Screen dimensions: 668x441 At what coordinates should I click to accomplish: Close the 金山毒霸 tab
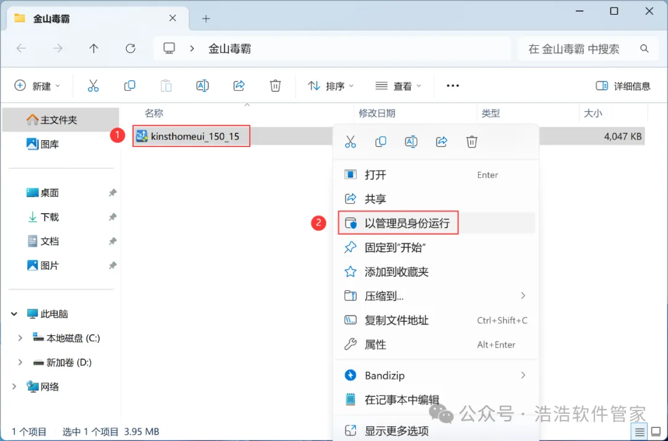pyautogui.click(x=173, y=19)
